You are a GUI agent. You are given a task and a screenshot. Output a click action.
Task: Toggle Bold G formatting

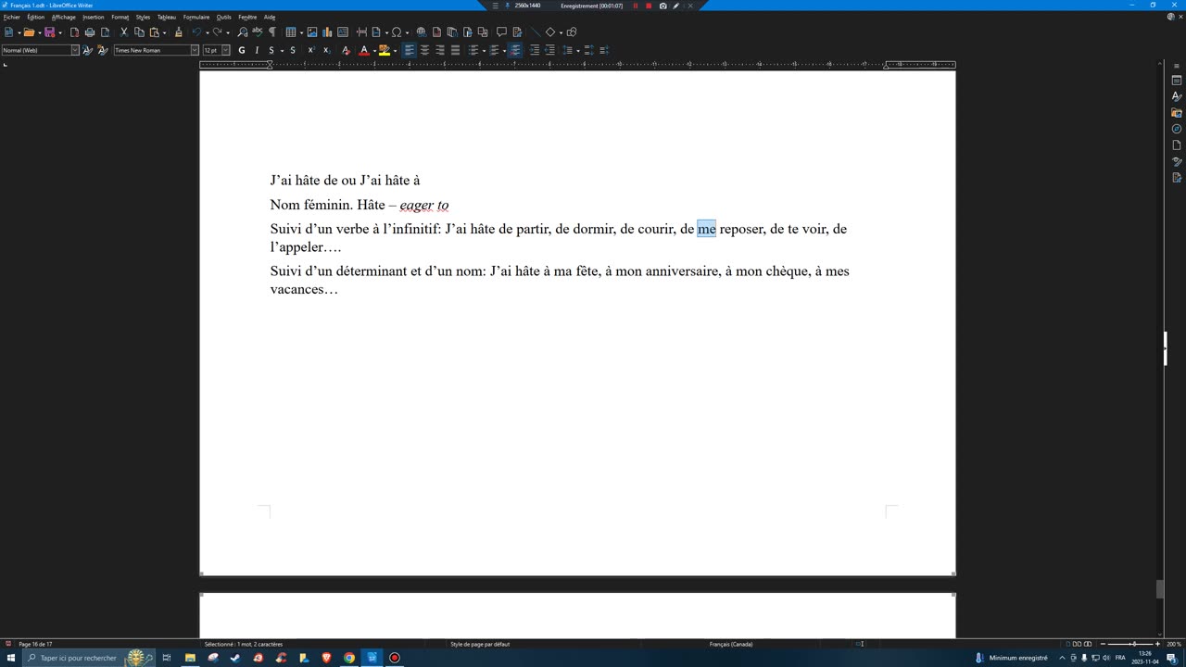pyautogui.click(x=242, y=50)
